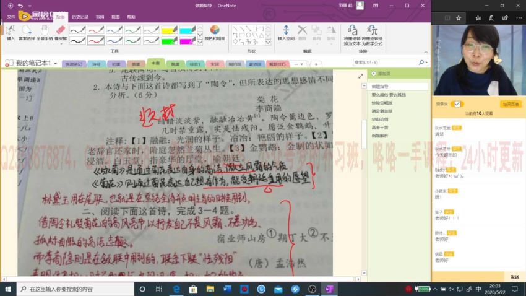Convert ink to math formula
Image resolution: width=526 pixels, height=296 pixels.
click(x=372, y=35)
